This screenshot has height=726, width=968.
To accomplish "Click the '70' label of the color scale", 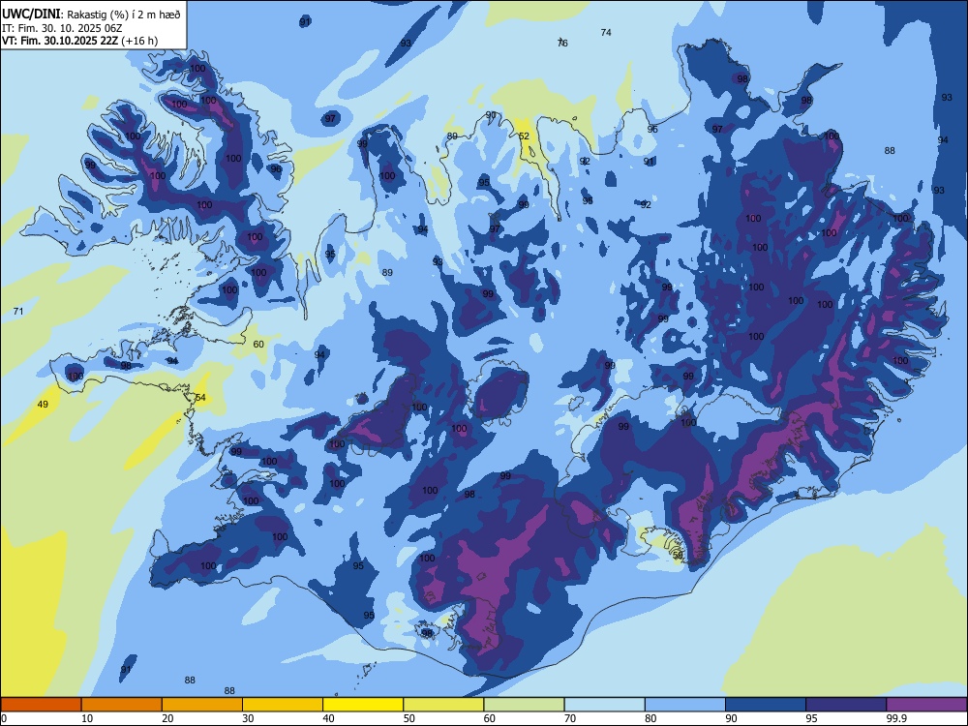I will click(570, 718).
